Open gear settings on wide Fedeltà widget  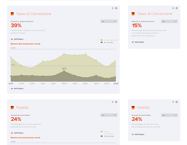[x=116, y=102]
